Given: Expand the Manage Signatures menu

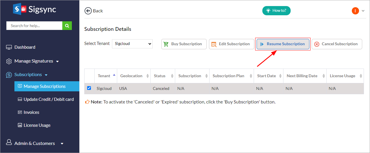Looking at the screenshot, I should pos(34,61).
